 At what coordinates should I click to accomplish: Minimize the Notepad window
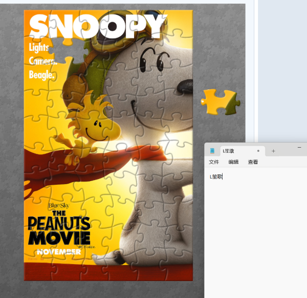click(299, 147)
